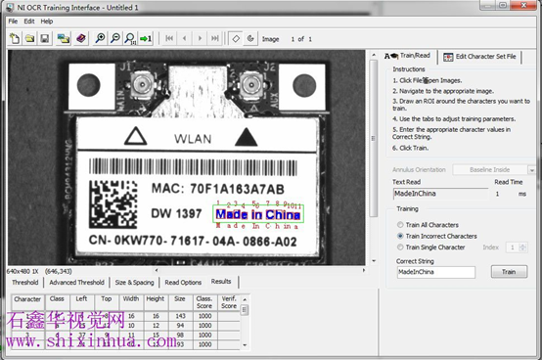
Task: Open the Advanced Threshold tab
Action: coord(76,283)
